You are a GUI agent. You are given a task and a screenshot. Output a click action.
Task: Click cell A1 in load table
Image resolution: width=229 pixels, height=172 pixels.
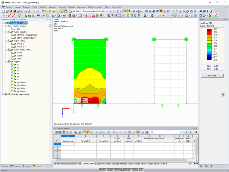click(x=68, y=144)
